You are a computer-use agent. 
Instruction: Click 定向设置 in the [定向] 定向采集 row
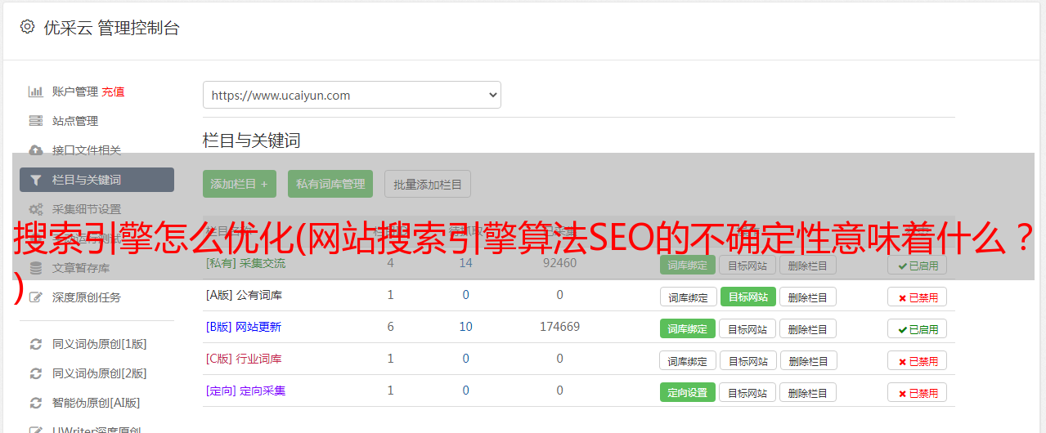(688, 392)
